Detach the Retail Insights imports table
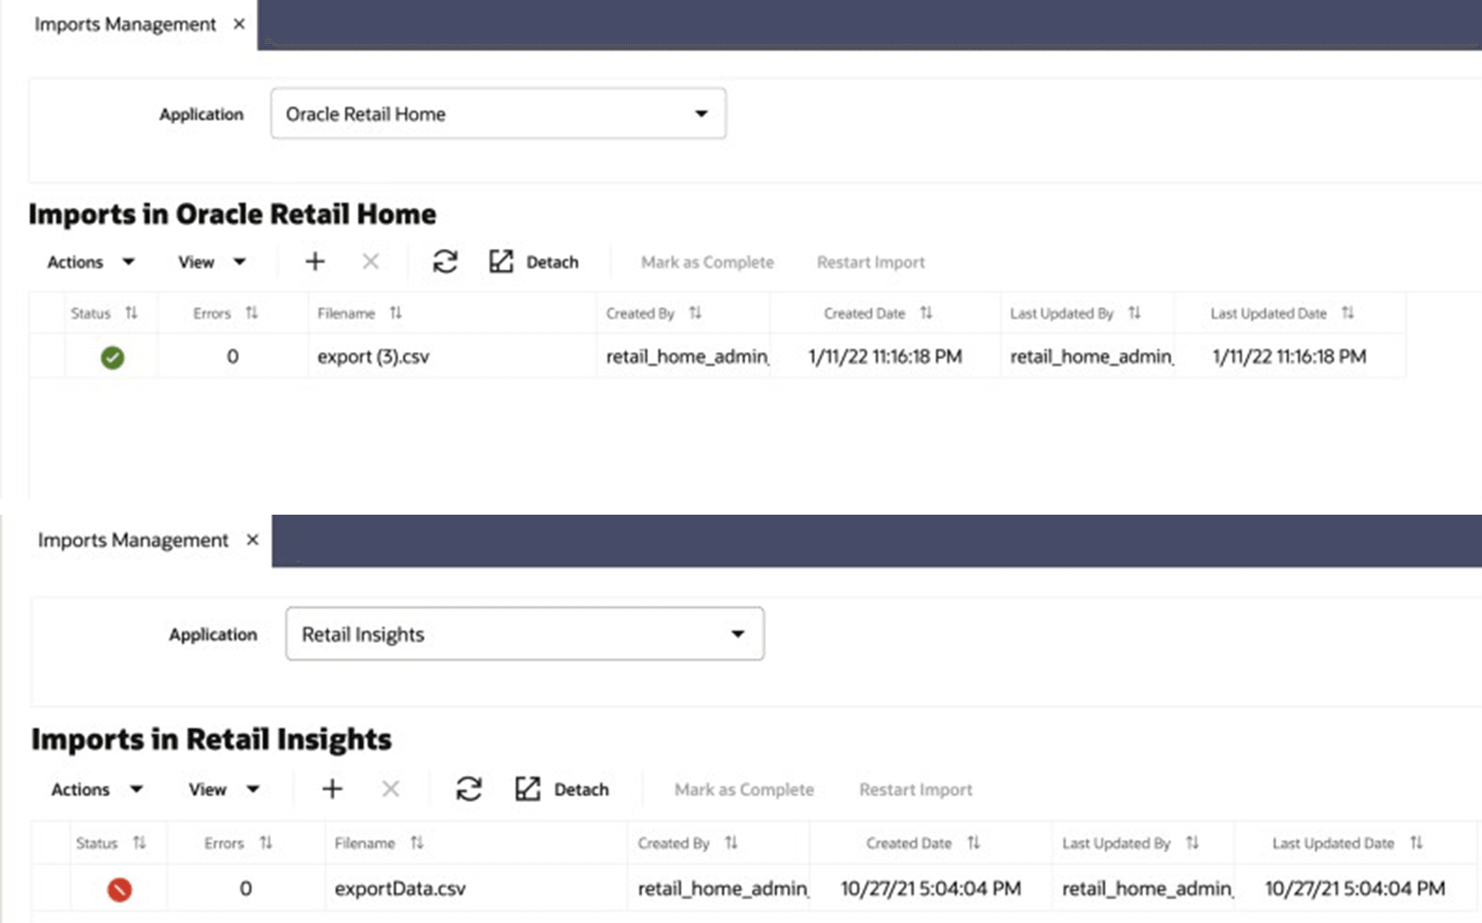The image size is (1482, 923). (x=562, y=789)
